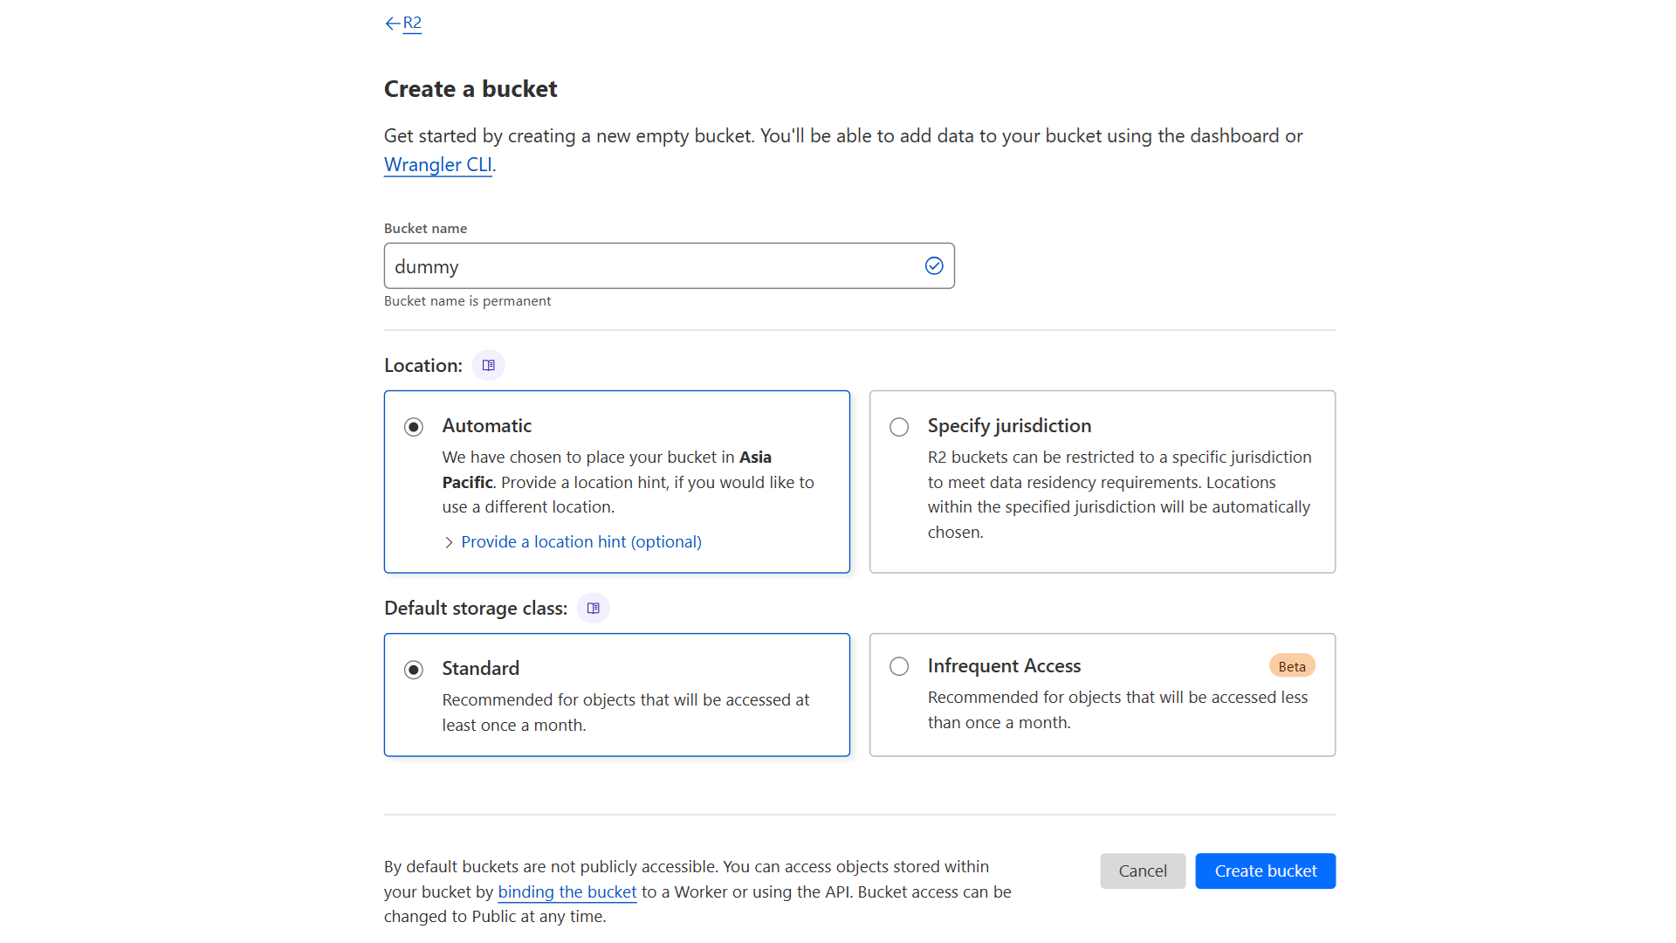
Task: Select the Specify jurisdiction radio button
Action: point(899,427)
